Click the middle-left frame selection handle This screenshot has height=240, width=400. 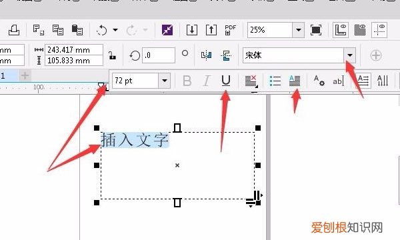(x=97, y=165)
